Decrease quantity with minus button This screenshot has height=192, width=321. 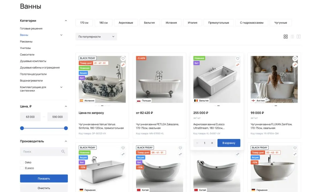coord(197,143)
